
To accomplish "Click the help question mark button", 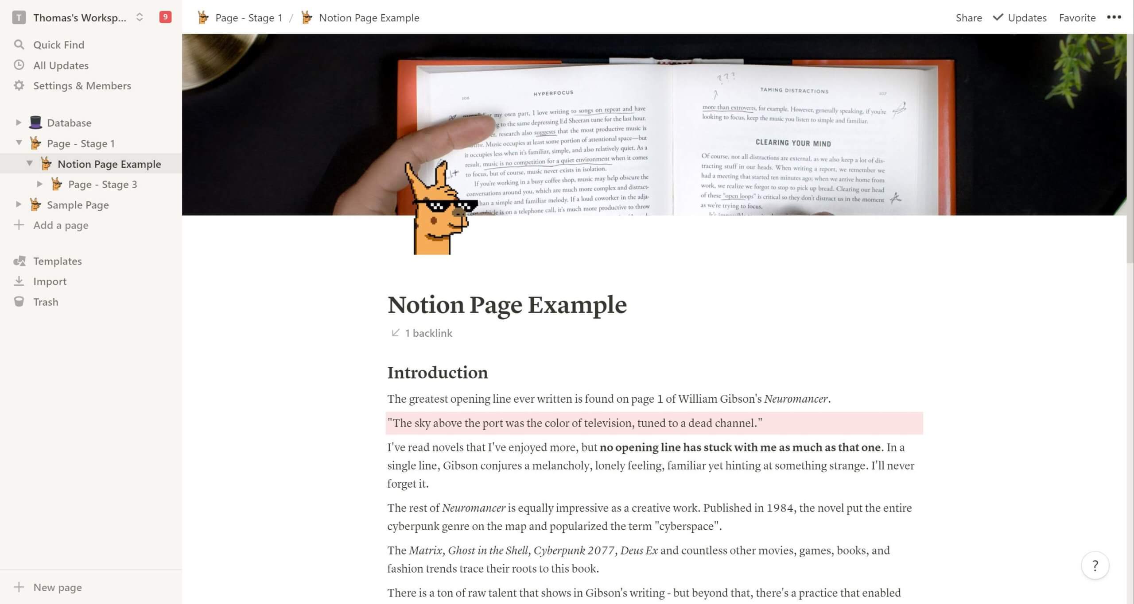I will tap(1095, 566).
